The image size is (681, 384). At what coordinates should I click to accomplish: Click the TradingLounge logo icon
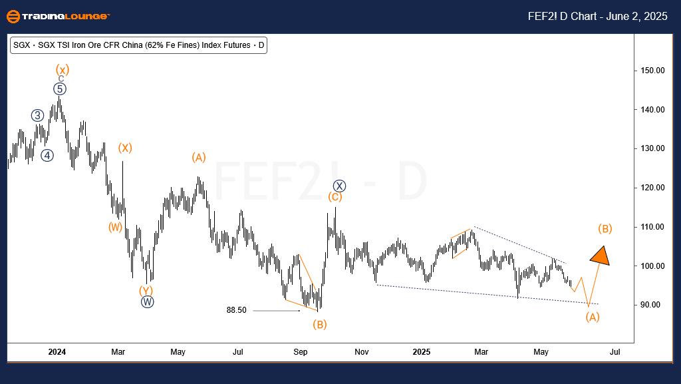pos(13,16)
